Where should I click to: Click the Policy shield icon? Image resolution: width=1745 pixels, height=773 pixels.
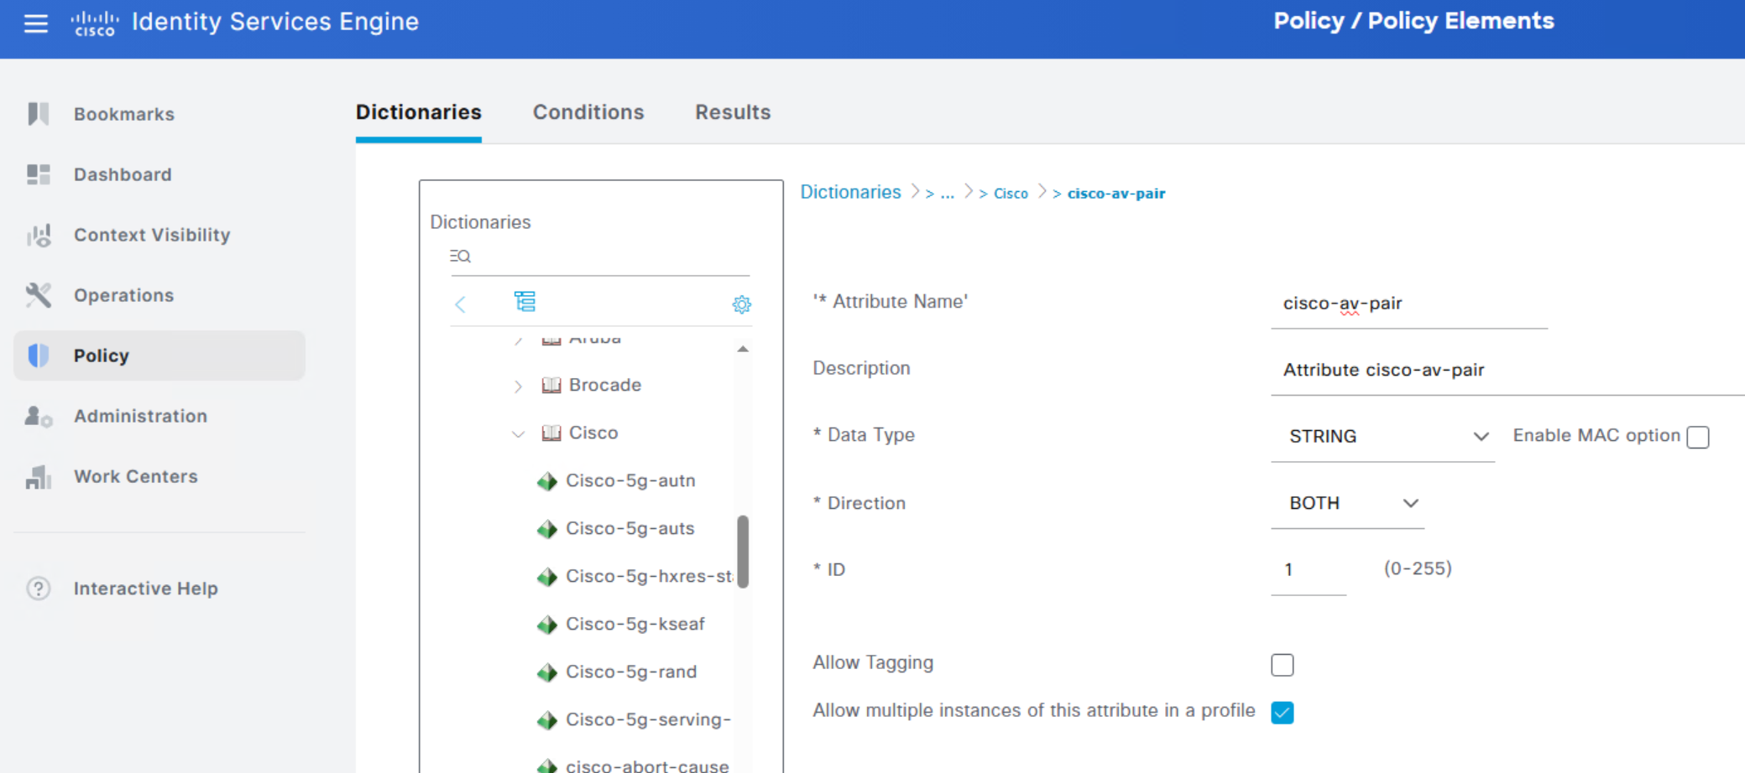tap(38, 355)
